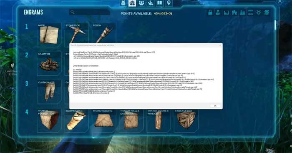Click the Points Available 454 (652+0) value

tap(163, 13)
